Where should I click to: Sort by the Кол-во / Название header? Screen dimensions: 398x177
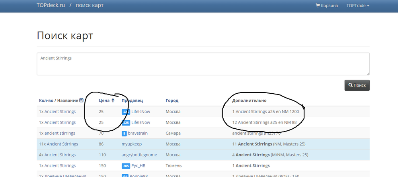58,100
